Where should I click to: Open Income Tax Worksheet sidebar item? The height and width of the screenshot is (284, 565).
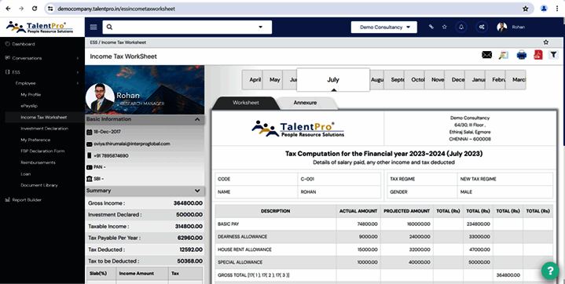pos(43,117)
